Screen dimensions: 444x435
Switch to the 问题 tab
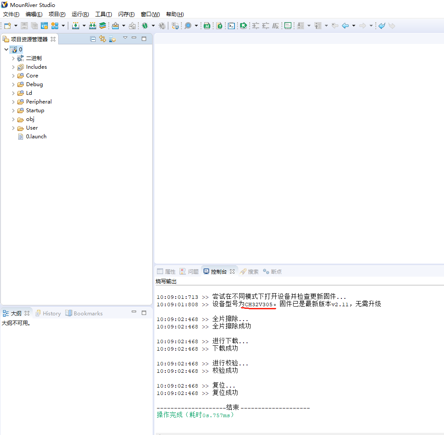pos(189,271)
